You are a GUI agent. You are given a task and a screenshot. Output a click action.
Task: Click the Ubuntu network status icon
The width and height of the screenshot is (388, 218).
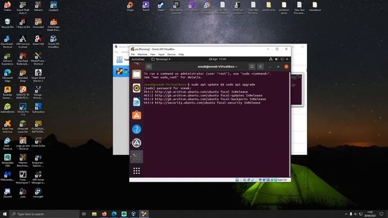click(x=271, y=59)
